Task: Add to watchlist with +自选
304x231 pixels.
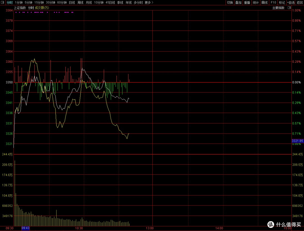Action: click(x=291, y=3)
